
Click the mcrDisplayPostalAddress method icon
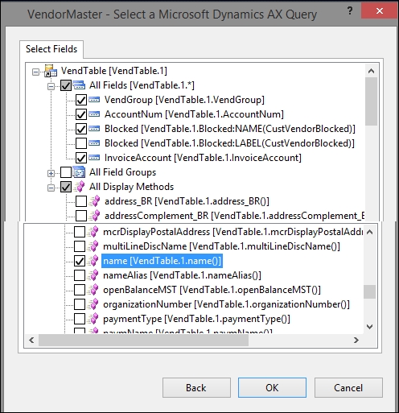pyautogui.click(x=93, y=232)
